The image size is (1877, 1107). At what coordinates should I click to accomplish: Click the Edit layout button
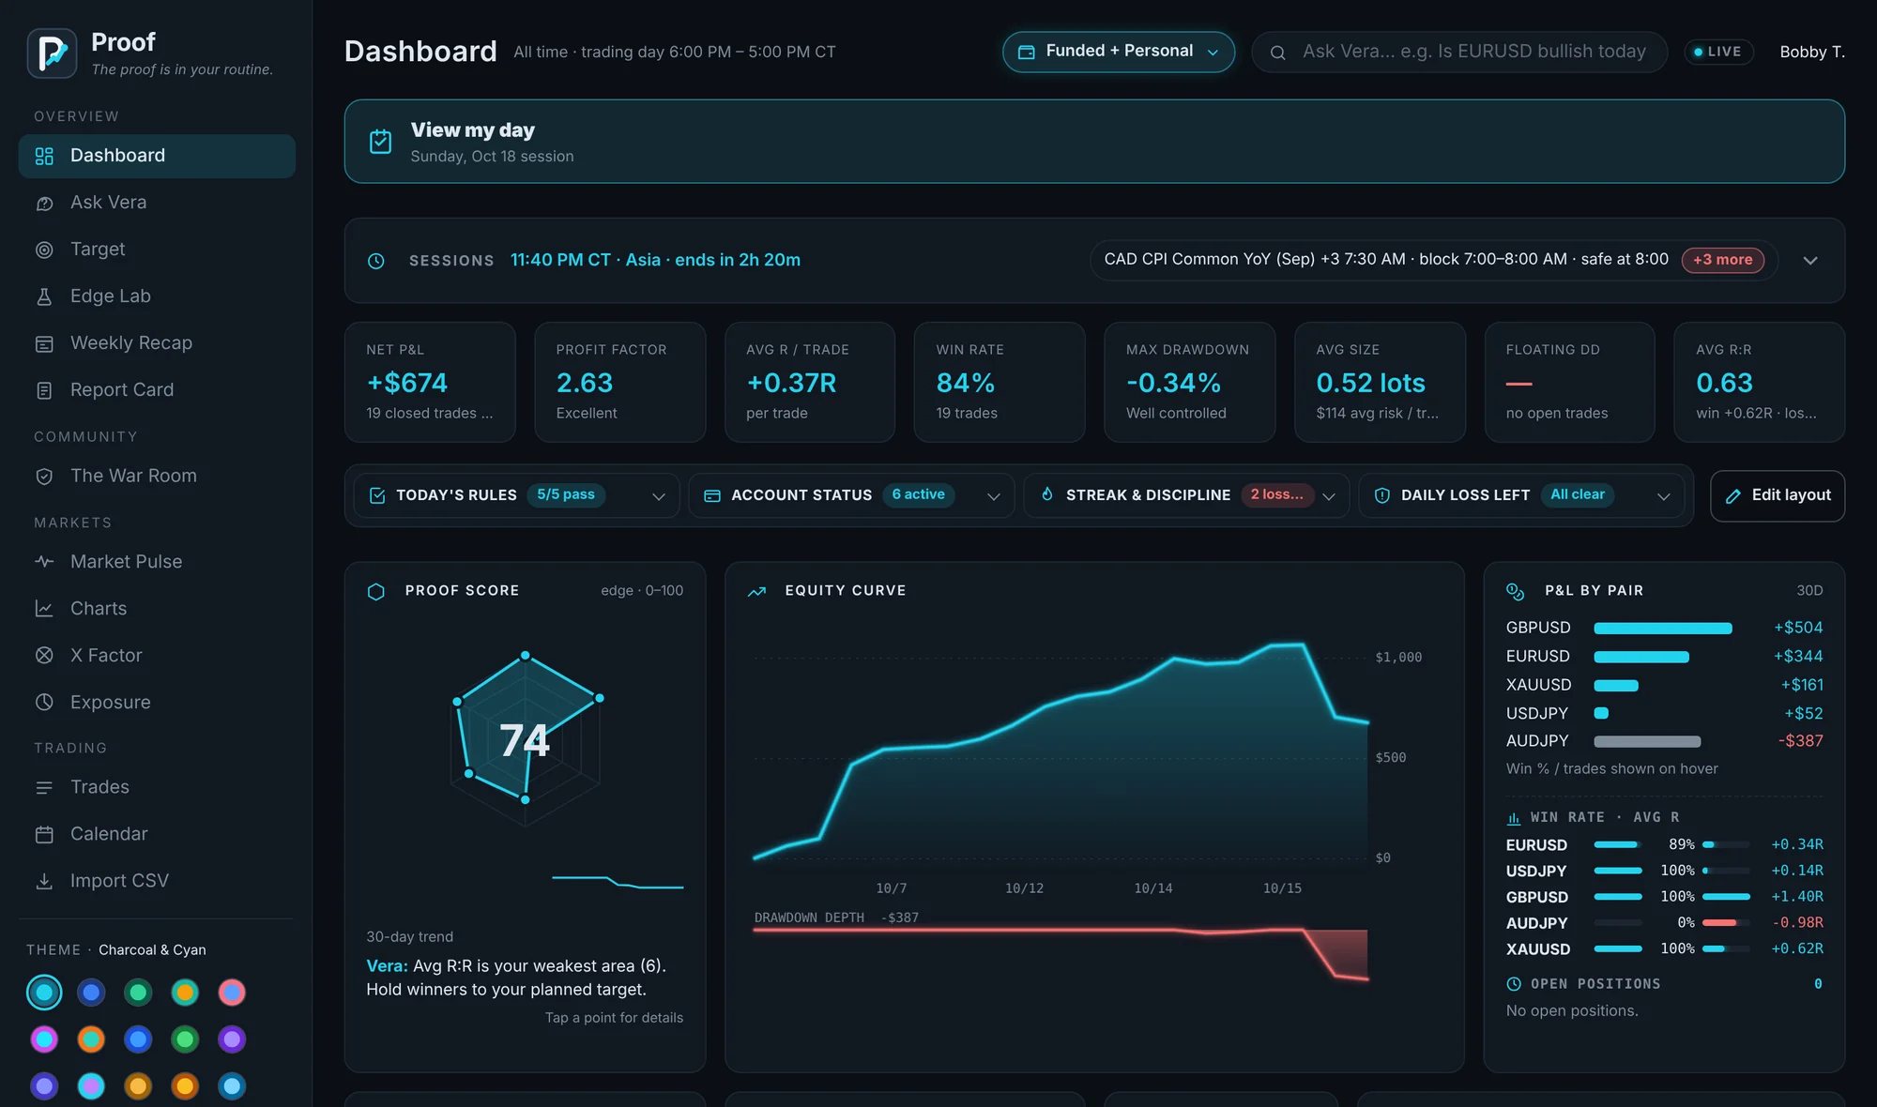tap(1778, 495)
